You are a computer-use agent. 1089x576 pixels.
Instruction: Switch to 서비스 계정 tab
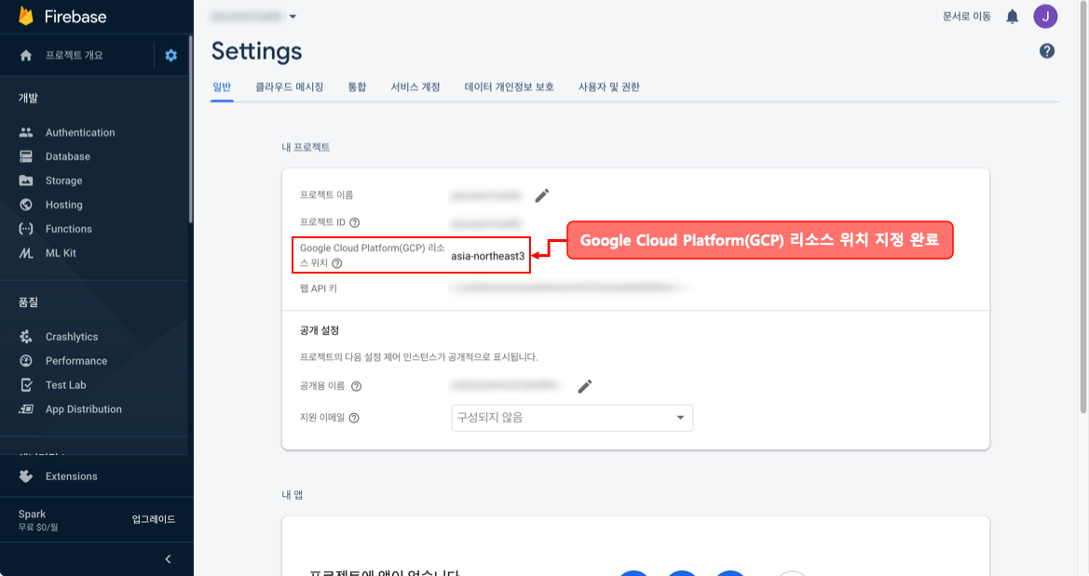coord(415,87)
